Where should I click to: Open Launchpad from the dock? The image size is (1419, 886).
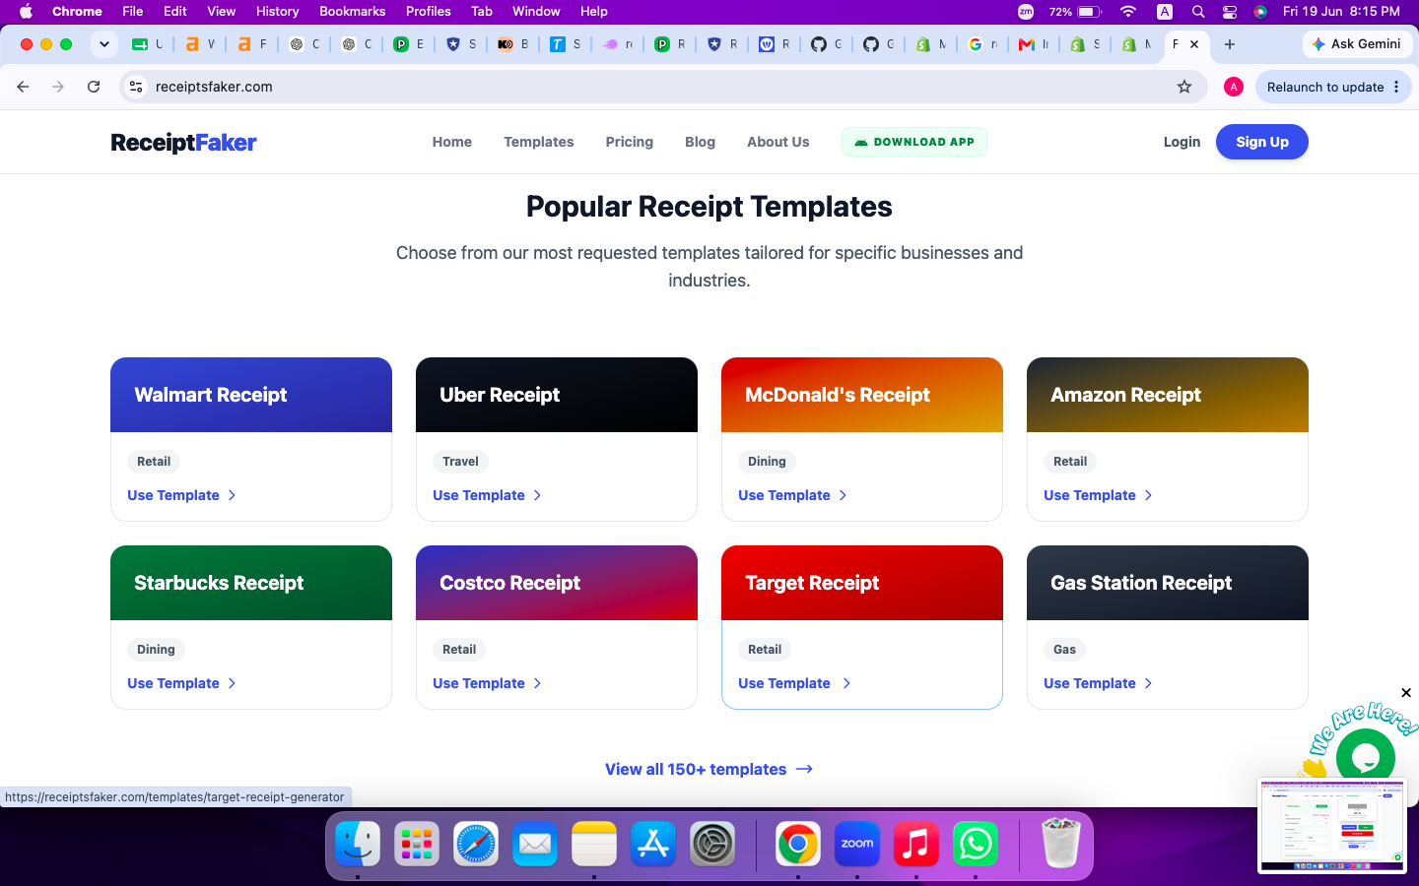417,844
